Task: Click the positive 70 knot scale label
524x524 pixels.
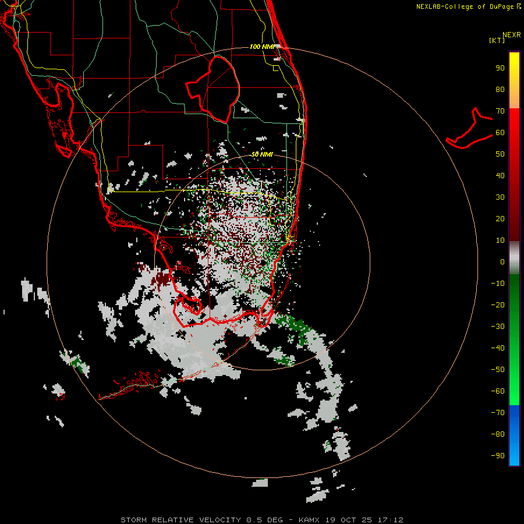Action: point(500,111)
